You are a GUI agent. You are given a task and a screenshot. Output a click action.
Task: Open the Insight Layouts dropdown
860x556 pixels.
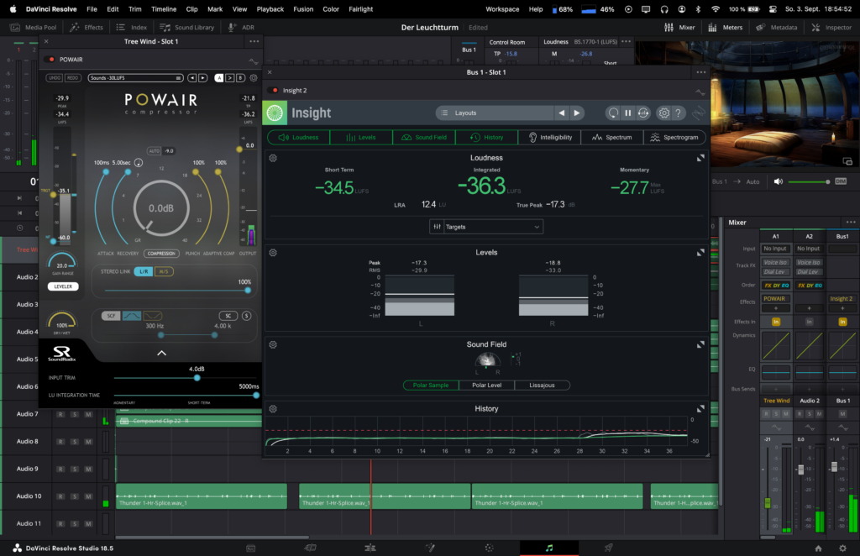(x=495, y=113)
